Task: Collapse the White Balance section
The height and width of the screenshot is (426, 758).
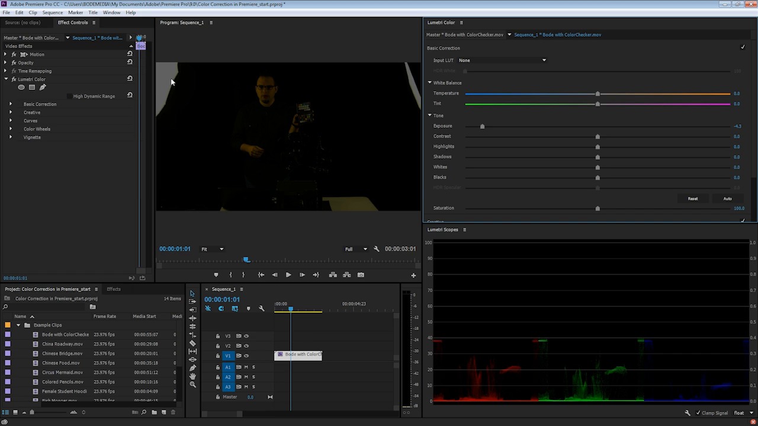Action: coord(430,83)
